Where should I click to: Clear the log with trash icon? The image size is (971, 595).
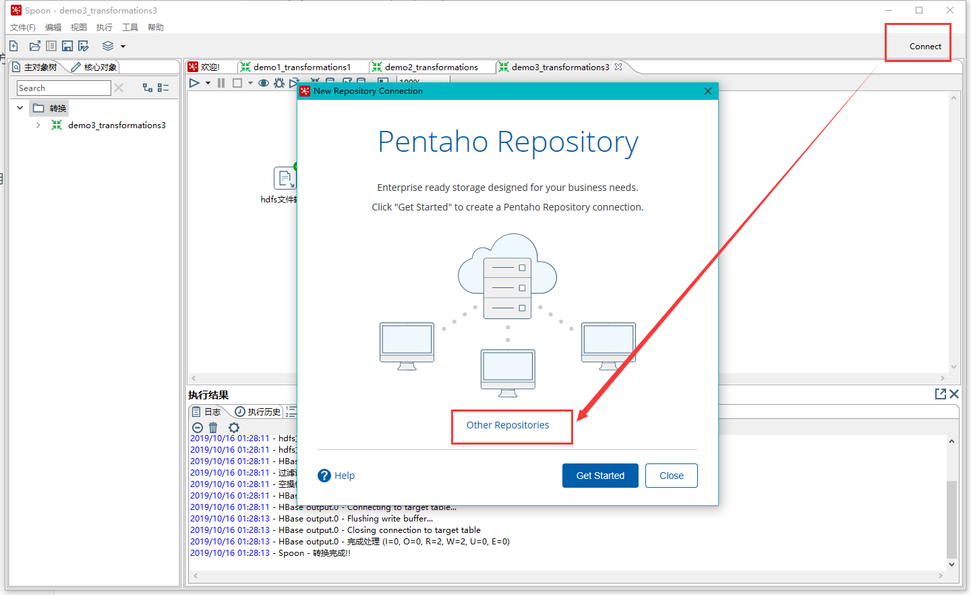pos(213,428)
